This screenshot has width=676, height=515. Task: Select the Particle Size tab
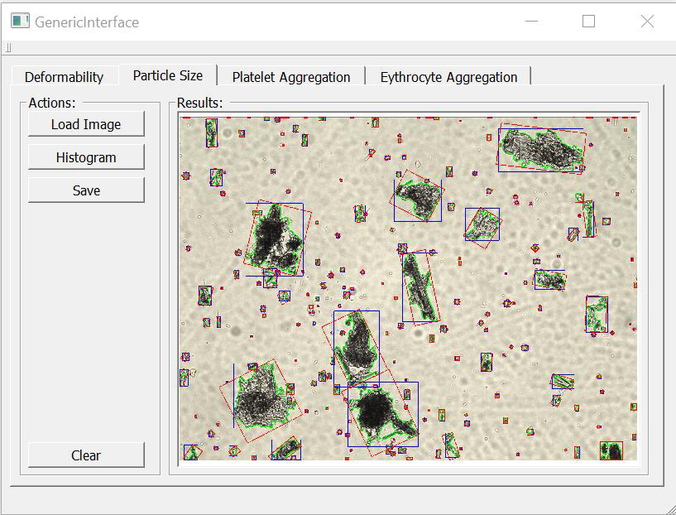pyautogui.click(x=168, y=75)
